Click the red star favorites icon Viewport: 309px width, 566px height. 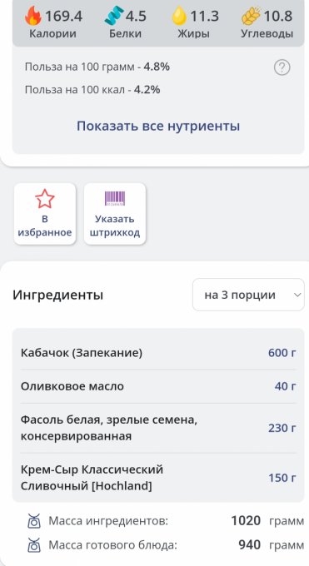click(45, 199)
